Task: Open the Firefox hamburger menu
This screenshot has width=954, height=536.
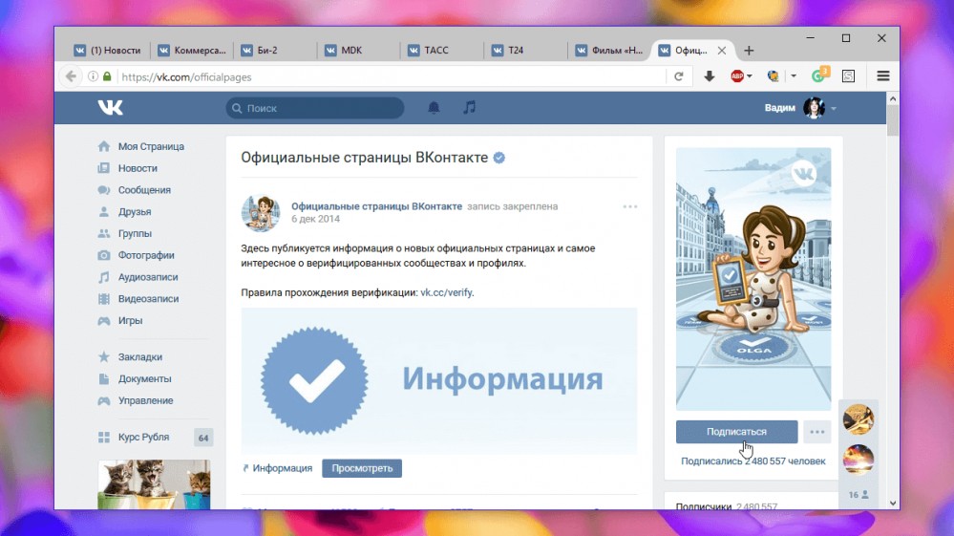Action: click(x=882, y=76)
